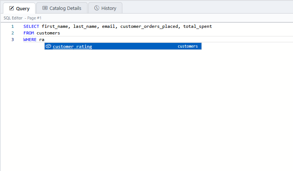The image size is (293, 171).
Task: Click 'last_name' in the SELECT line
Action: [x=85, y=26]
